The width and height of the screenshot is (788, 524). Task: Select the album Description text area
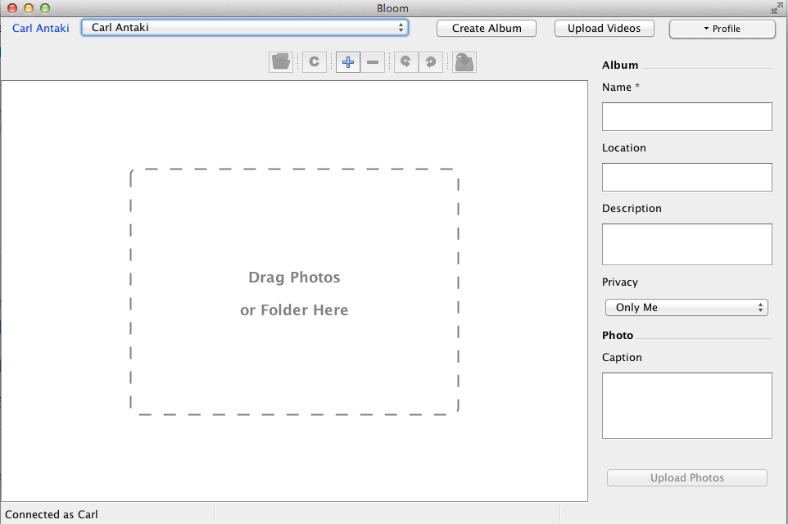(x=686, y=244)
